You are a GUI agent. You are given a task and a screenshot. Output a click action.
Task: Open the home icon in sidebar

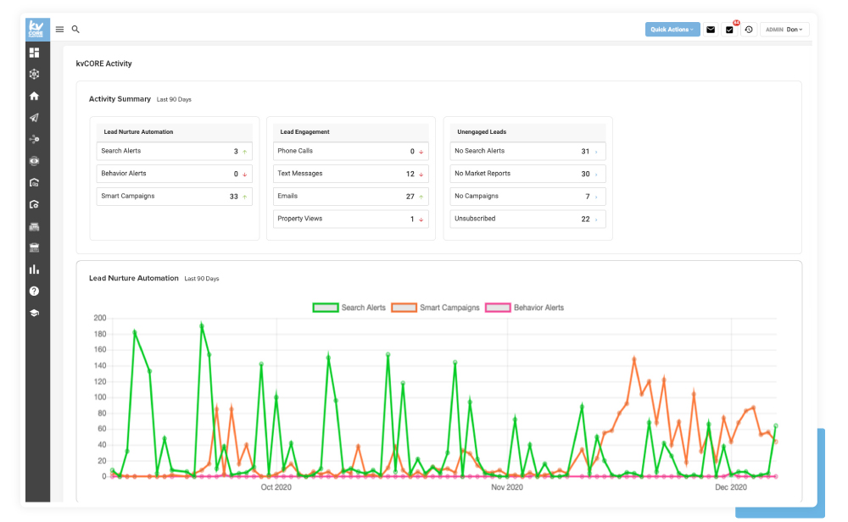click(34, 96)
